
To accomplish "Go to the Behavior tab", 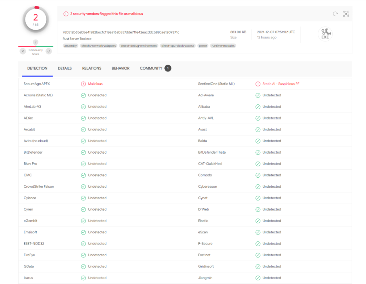I will pyautogui.click(x=120, y=69).
